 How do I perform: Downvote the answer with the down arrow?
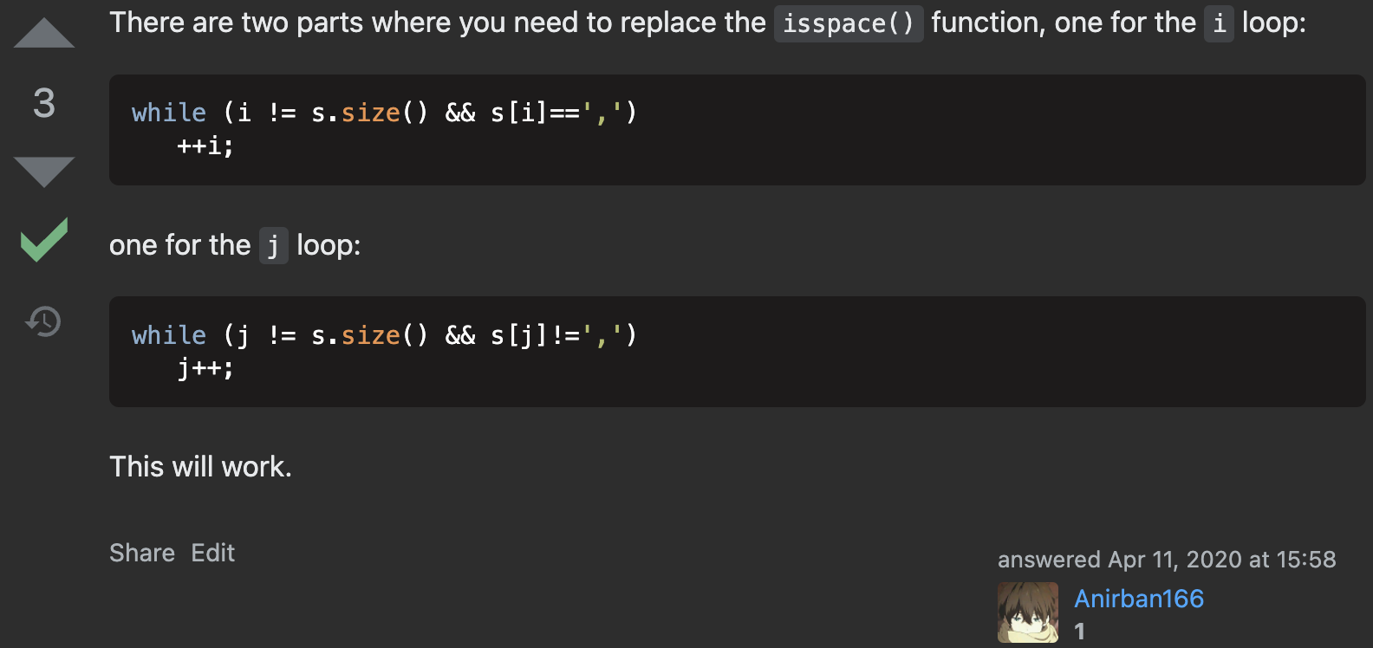pos(44,171)
